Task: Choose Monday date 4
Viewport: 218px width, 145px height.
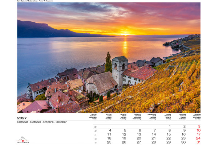Action: [110, 130]
